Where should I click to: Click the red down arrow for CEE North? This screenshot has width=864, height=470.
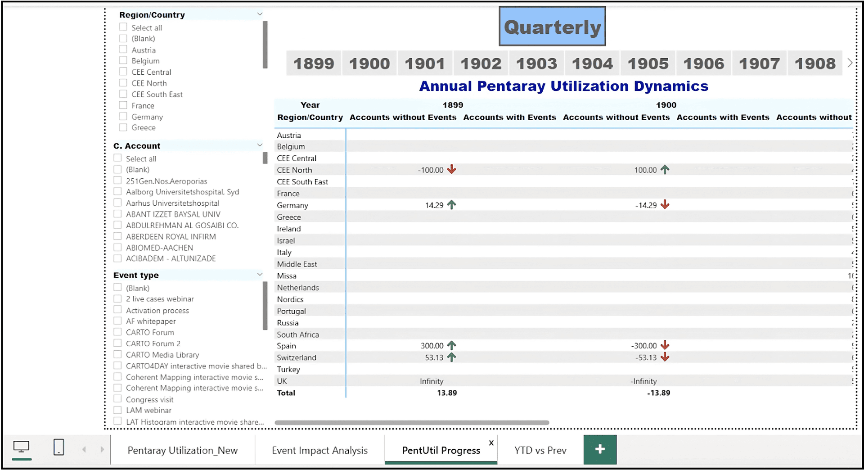[x=451, y=170]
